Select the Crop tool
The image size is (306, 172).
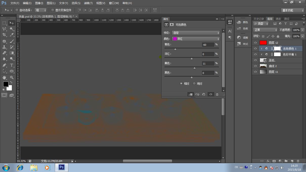(x=4, y=35)
